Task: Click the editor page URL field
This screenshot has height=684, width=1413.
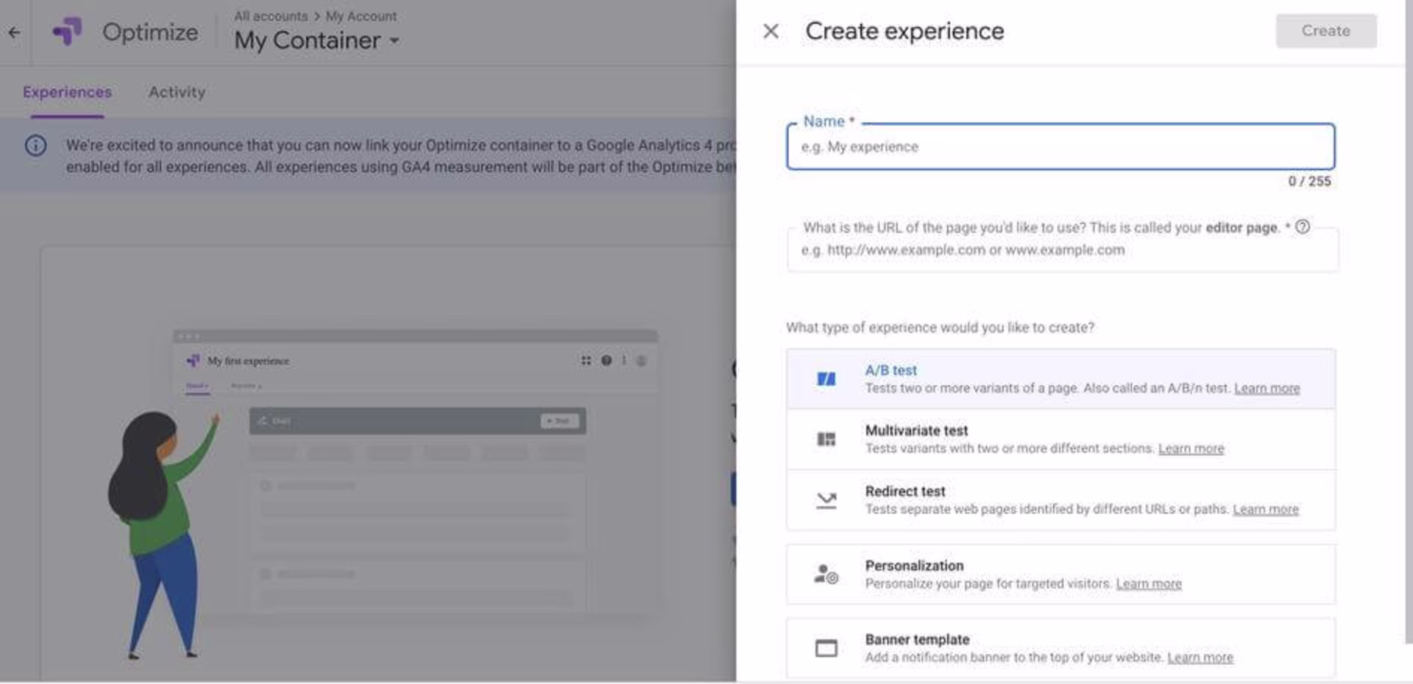Action: click(x=1063, y=250)
